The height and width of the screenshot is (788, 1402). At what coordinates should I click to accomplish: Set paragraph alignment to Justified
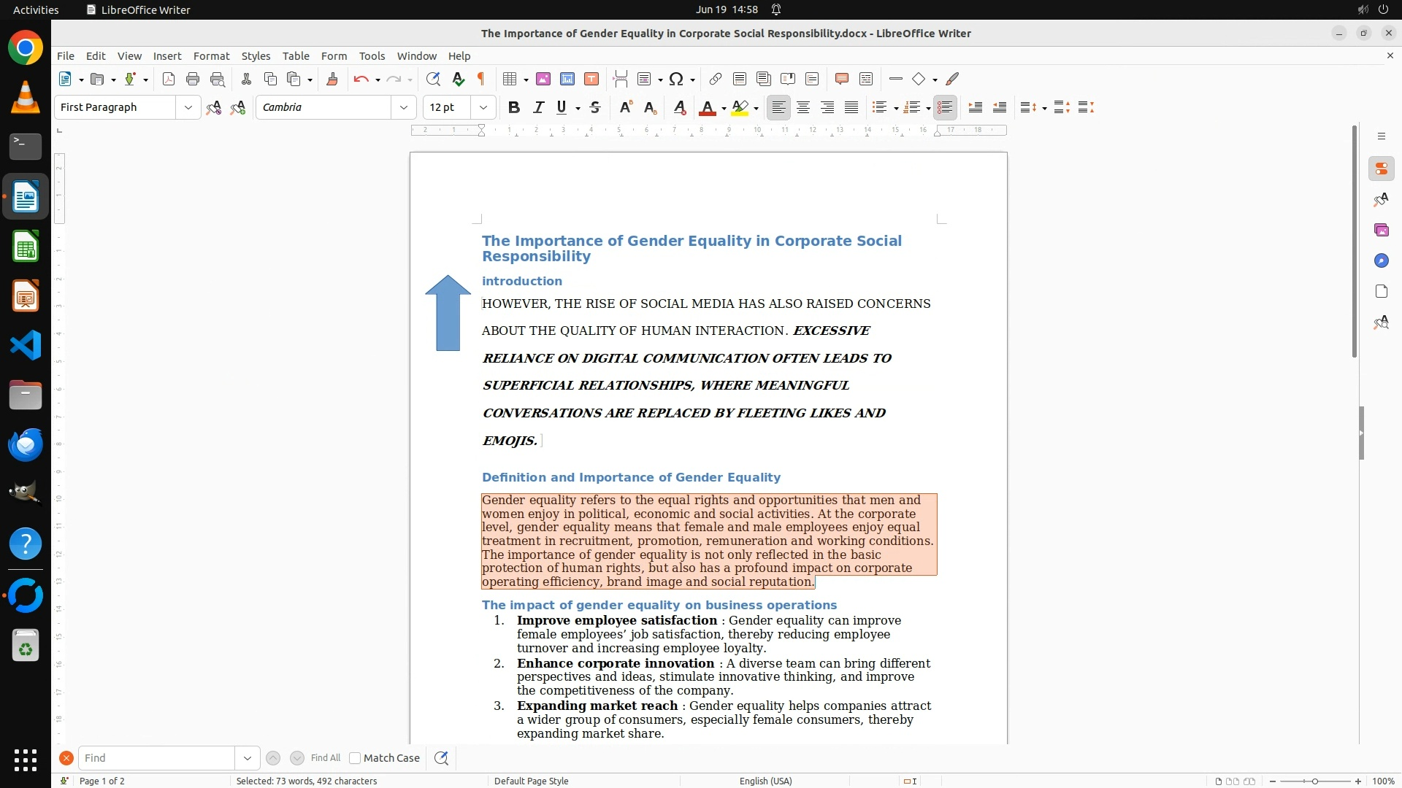coord(851,107)
